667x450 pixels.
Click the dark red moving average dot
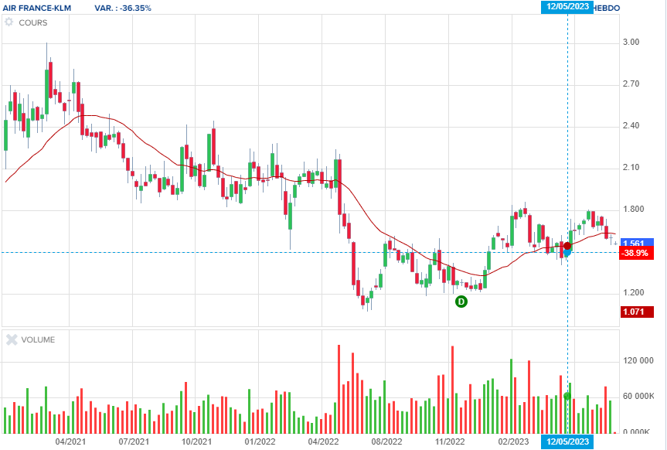[567, 246]
